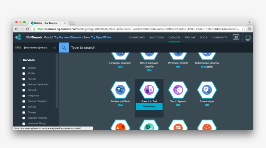Open the SOLUTIONS menu item
The width and height of the screenshot is (266, 148).
(x=156, y=38)
